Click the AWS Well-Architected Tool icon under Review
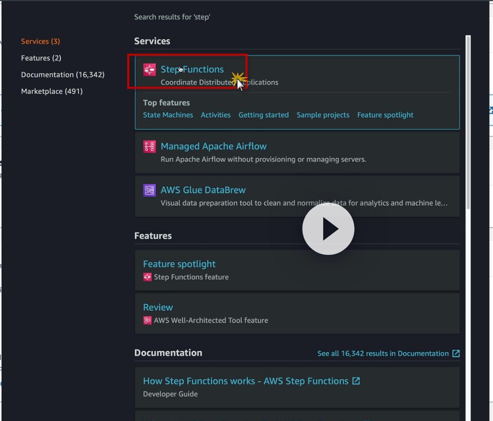Screen dimensions: 493x421 [x=147, y=320]
